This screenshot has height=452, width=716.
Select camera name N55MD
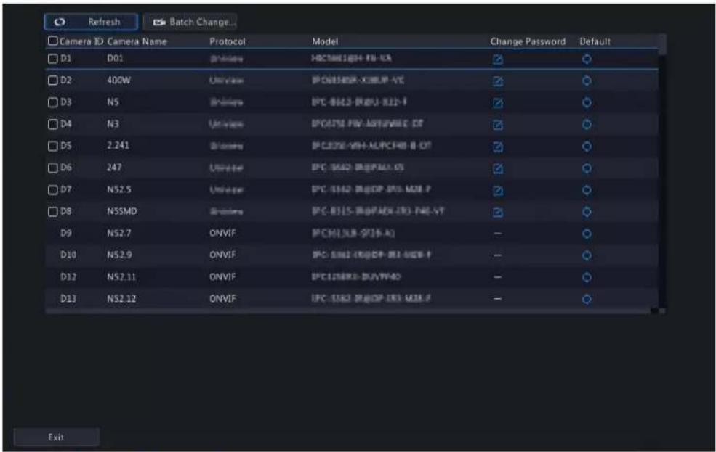(122, 211)
